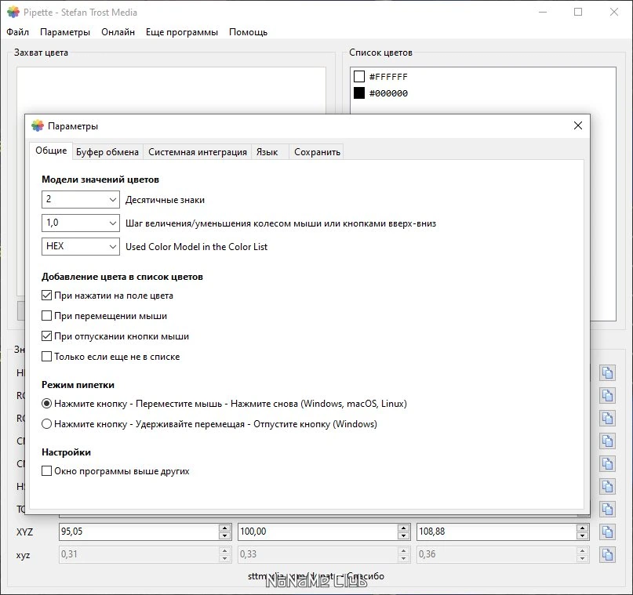
Task: Switch to the Буфер обмена tab
Action: (x=107, y=152)
